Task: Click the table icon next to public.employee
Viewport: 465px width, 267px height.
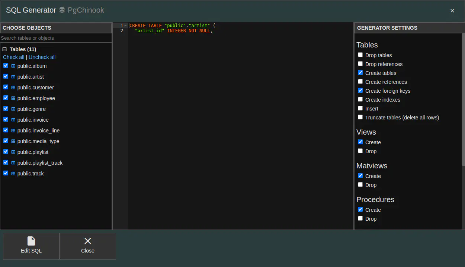Action: [x=13, y=98]
